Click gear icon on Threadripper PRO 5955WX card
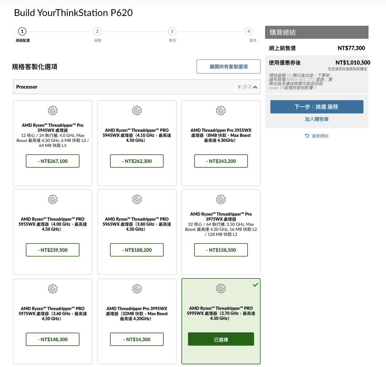The height and width of the screenshot is (367, 386). coord(53,199)
